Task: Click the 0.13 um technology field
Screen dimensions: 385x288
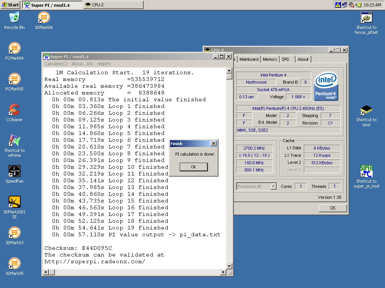Action: (247, 97)
